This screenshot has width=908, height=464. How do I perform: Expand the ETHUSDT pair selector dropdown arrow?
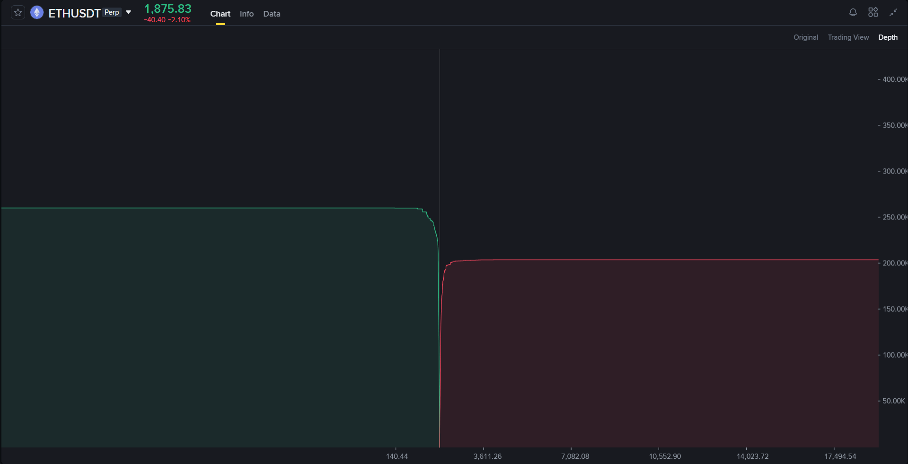click(x=128, y=12)
